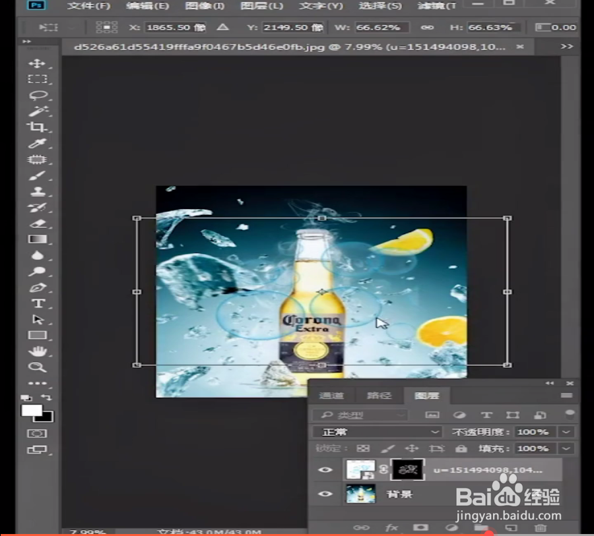The width and height of the screenshot is (594, 536).
Task: Select the Lasso tool
Action: (x=37, y=96)
